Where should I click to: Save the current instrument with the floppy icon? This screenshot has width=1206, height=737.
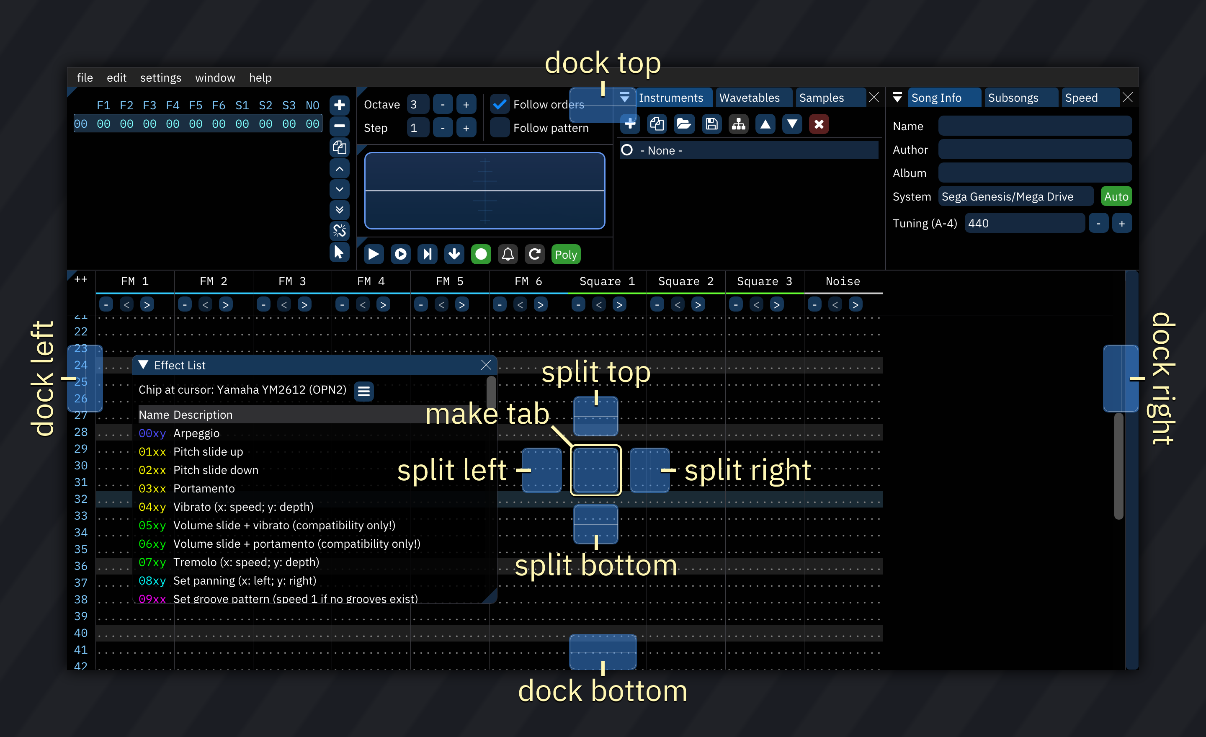[x=711, y=124]
